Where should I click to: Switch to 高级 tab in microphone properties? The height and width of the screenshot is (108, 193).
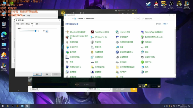click(x=37, y=24)
